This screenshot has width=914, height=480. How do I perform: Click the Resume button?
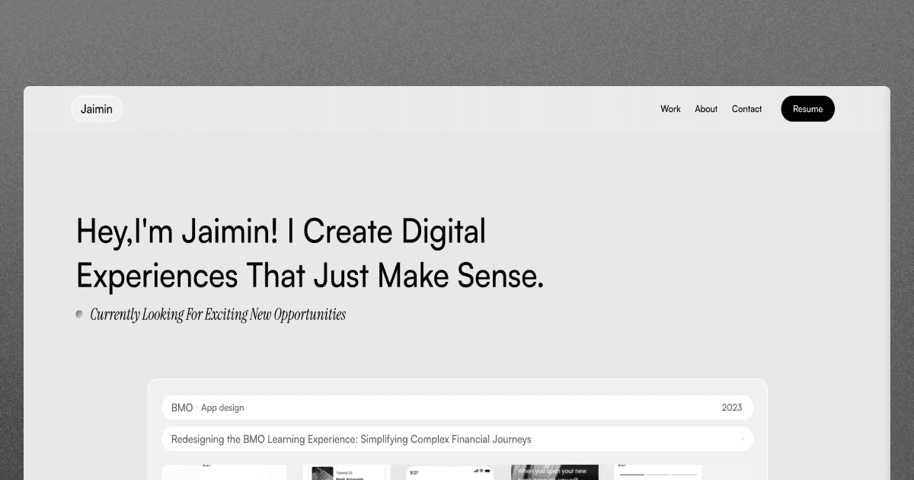coord(807,108)
